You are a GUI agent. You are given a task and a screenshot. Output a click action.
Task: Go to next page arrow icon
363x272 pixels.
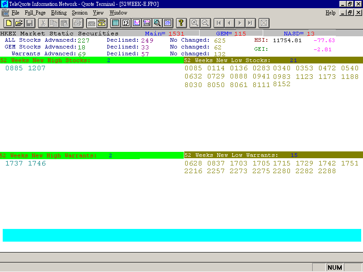tap(240, 23)
